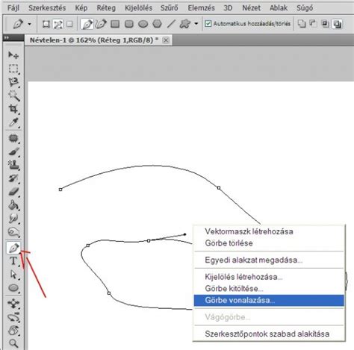The width and height of the screenshot is (354, 350).
Task: Select the Hand tool
Action: (x=13, y=331)
